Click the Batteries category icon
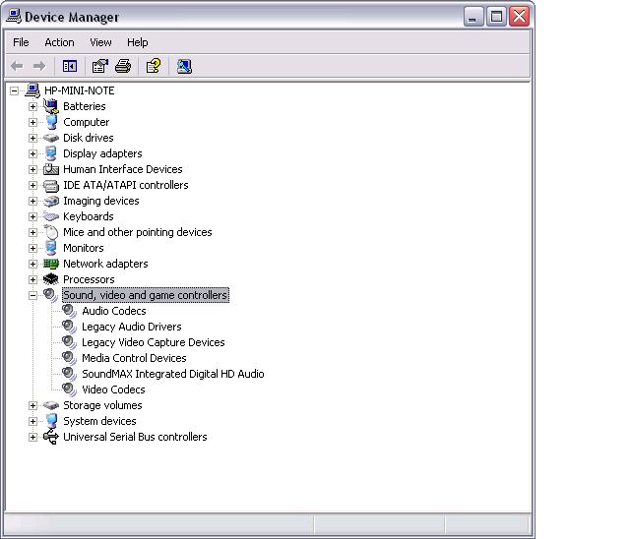Viewport: 630px width, 539px height. pos(51,106)
